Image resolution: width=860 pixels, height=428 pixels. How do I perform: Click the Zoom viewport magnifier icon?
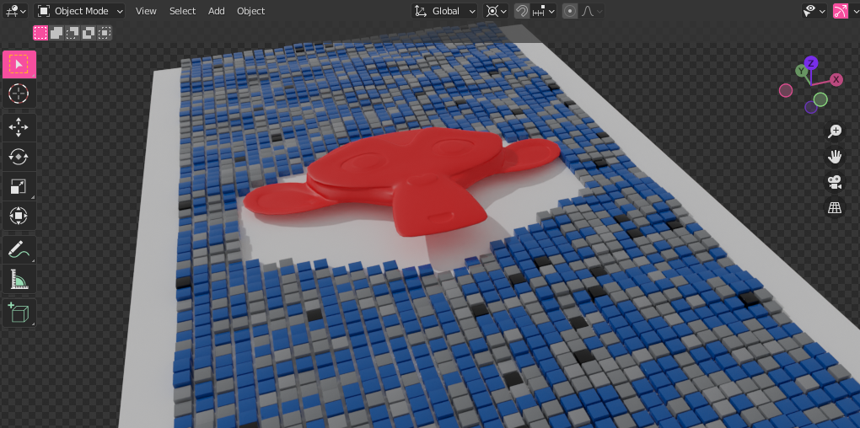coord(835,131)
